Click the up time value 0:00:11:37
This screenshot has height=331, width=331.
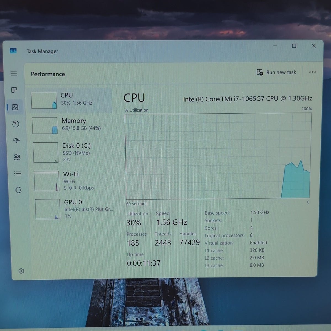click(144, 263)
